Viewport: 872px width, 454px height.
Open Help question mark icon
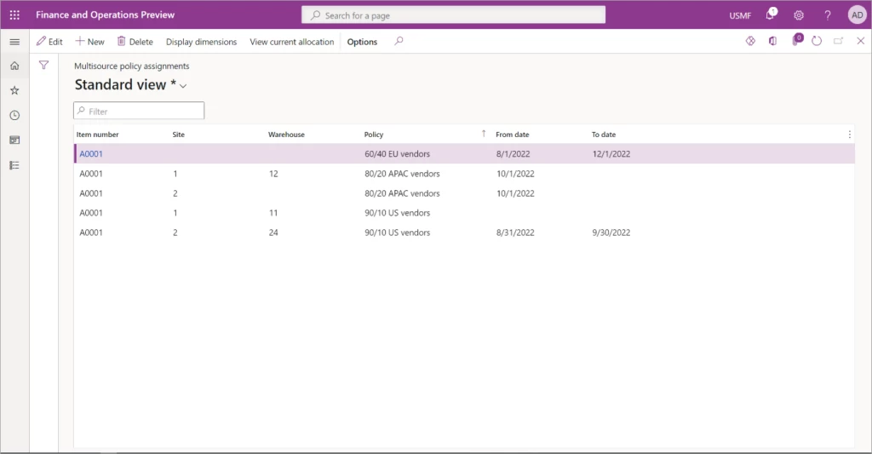coord(828,15)
